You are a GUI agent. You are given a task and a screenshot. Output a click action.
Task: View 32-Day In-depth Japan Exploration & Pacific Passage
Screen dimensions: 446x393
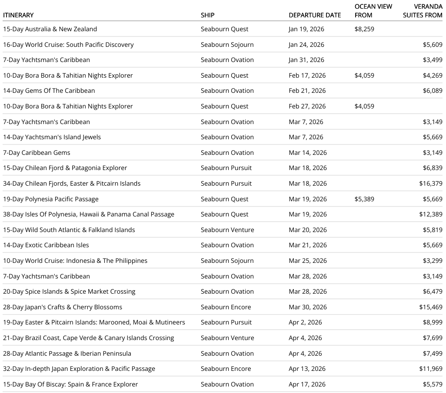79,369
